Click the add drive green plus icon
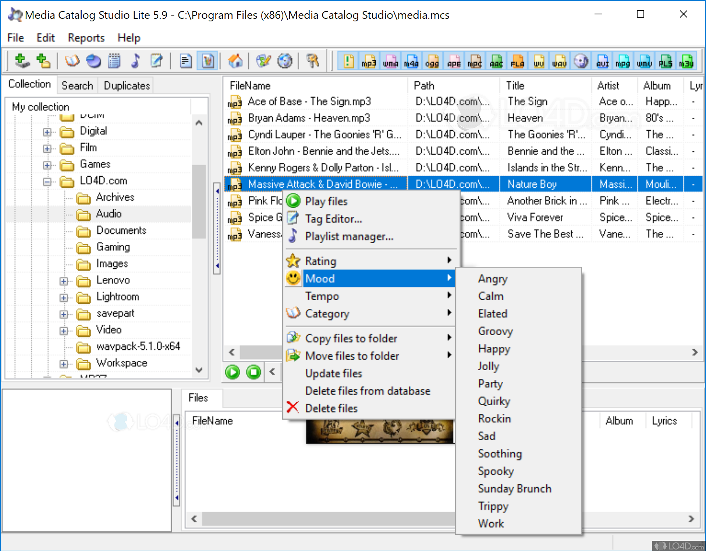The height and width of the screenshot is (551, 706). click(x=22, y=61)
